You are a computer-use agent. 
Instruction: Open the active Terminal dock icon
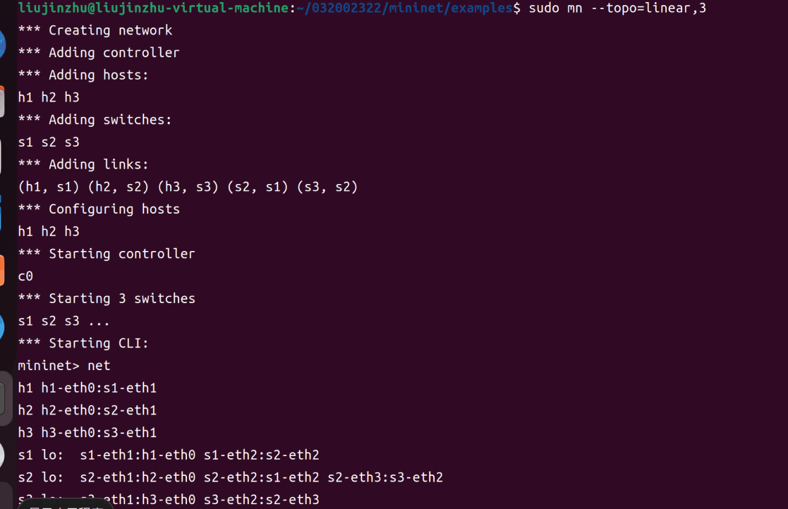click(3, 398)
